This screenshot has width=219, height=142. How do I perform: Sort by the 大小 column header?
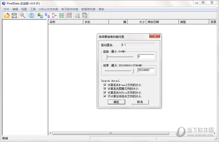tap(137, 22)
